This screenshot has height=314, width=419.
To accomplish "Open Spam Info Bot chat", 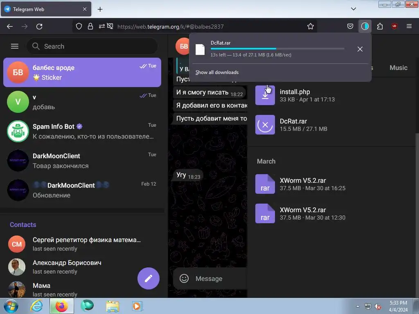I will [x=82, y=131].
